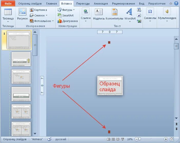180x143 pixels.
Task: Click 10% zoom level button
Action: (x=130, y=139)
